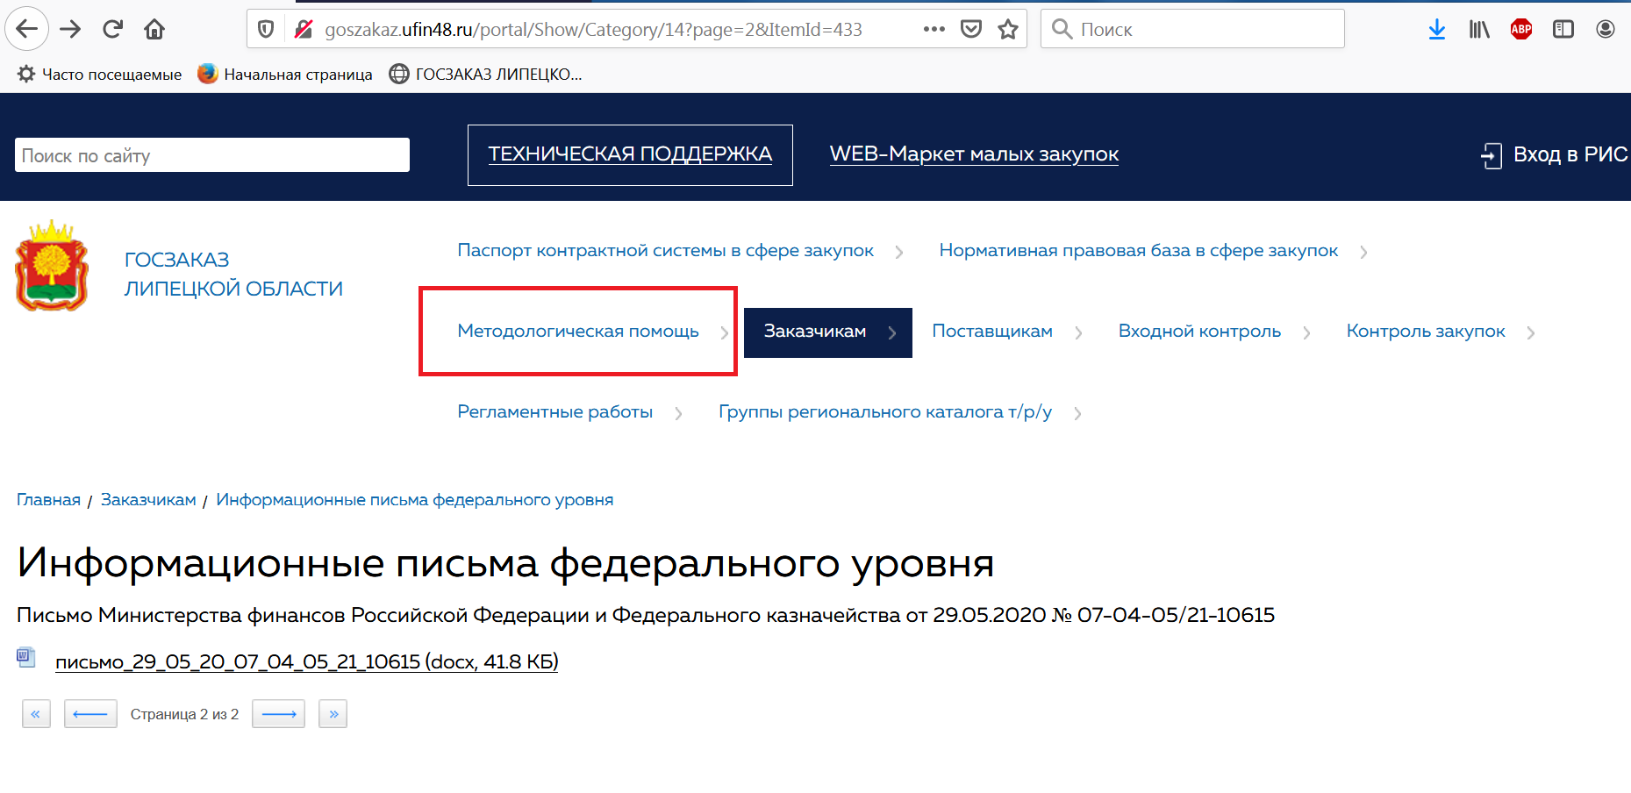Select the Поставщикам menu item
1631x793 pixels.
pos(991,332)
